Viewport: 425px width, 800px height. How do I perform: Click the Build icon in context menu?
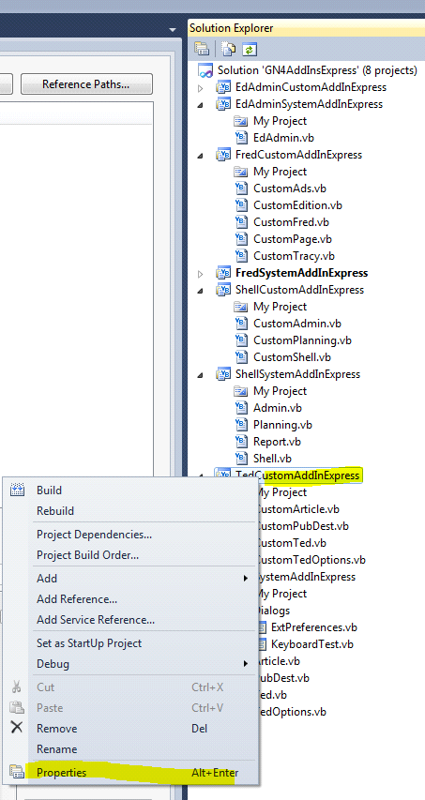coord(17,491)
